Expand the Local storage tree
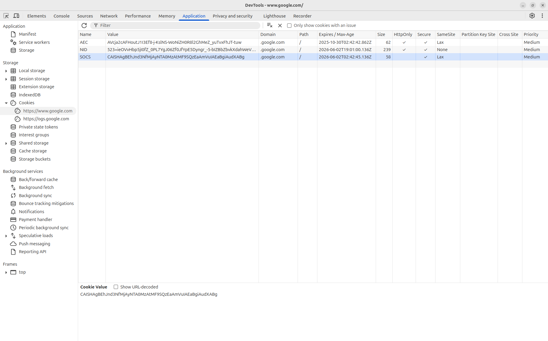The image size is (548, 341). (x=6, y=71)
